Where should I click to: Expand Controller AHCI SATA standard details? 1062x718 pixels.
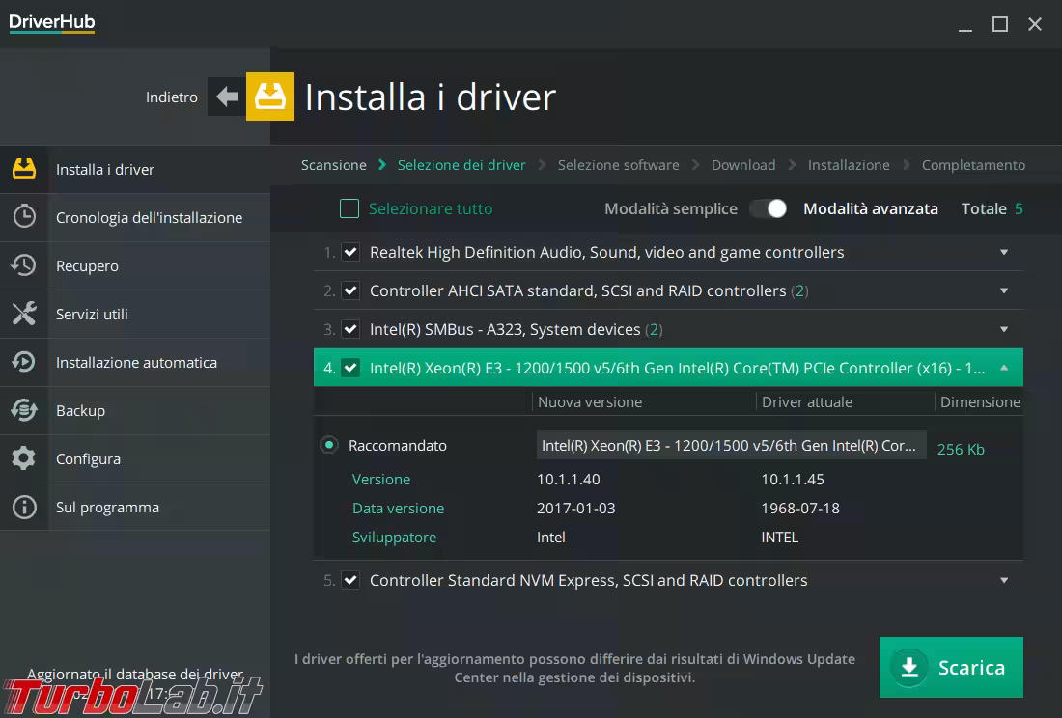pos(1004,290)
